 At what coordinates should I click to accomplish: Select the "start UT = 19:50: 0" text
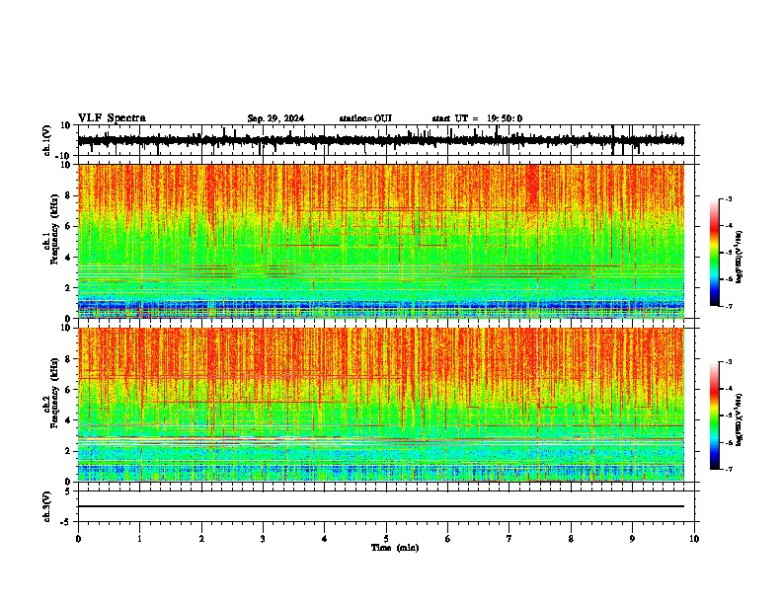pos(477,118)
